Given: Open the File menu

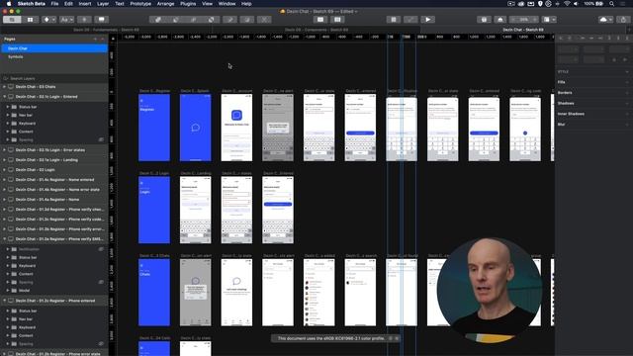Looking at the screenshot, I should 54,4.
